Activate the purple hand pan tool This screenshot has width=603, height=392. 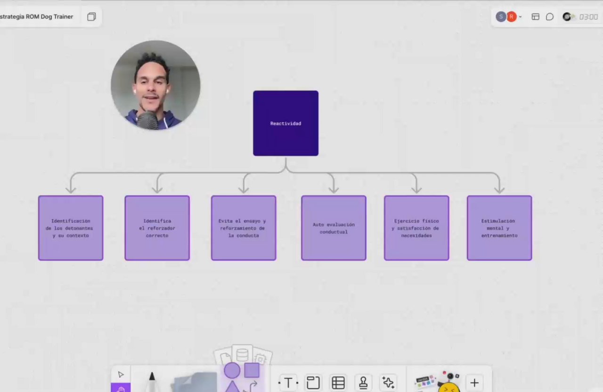[x=121, y=388]
